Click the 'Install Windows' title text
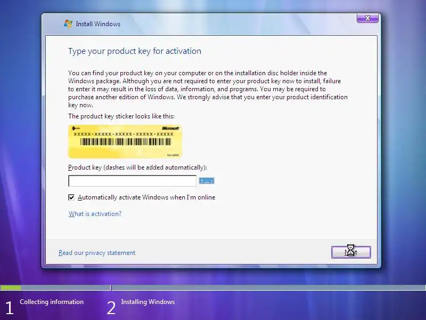 [98, 24]
